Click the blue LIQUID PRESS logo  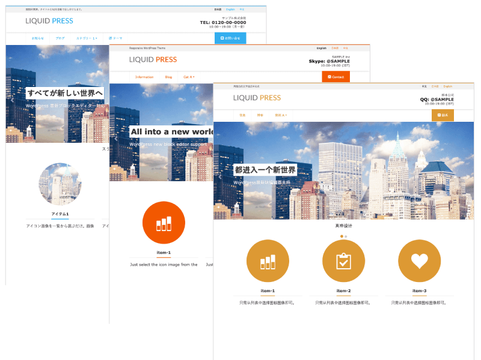tap(49, 21)
